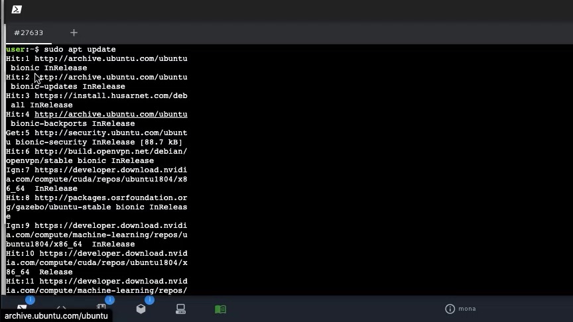Click the underlined archive.ubuntu.com link on Hit:4 line
573x322 pixels.
pyautogui.click(x=111, y=114)
